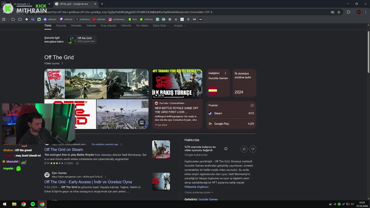The image size is (370, 208).
Task: Open the Windows Start button
Action: 5,204
